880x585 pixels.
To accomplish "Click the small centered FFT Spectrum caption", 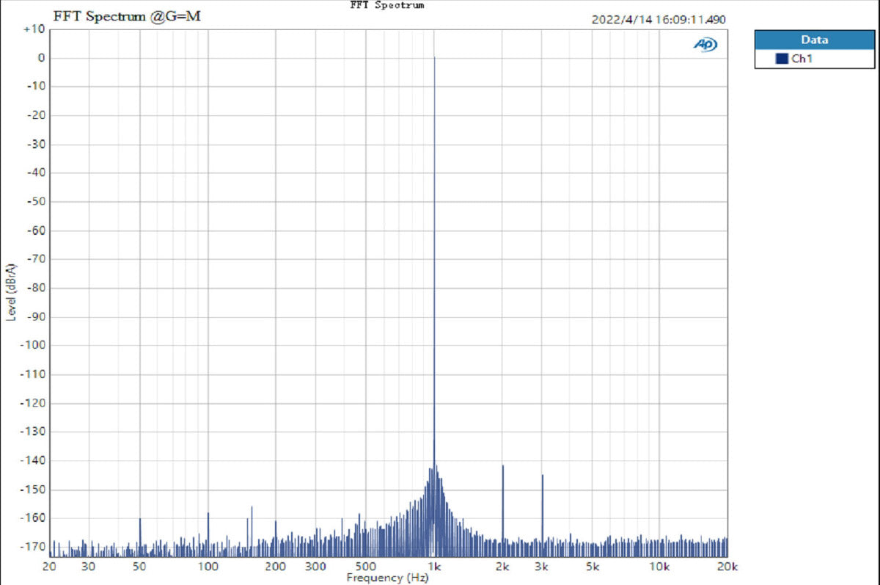I will [x=387, y=5].
